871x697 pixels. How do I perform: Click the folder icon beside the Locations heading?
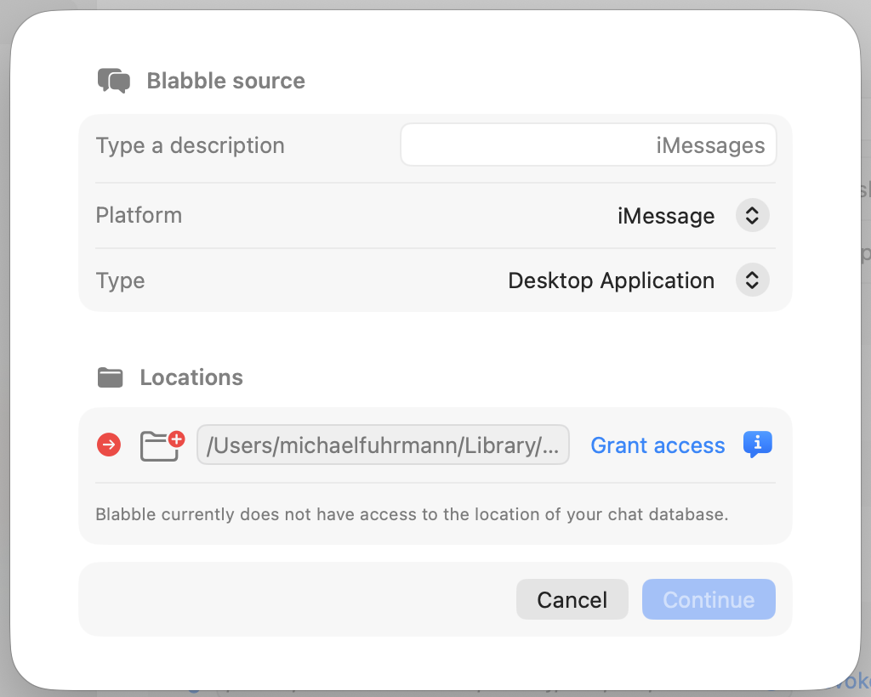point(110,377)
